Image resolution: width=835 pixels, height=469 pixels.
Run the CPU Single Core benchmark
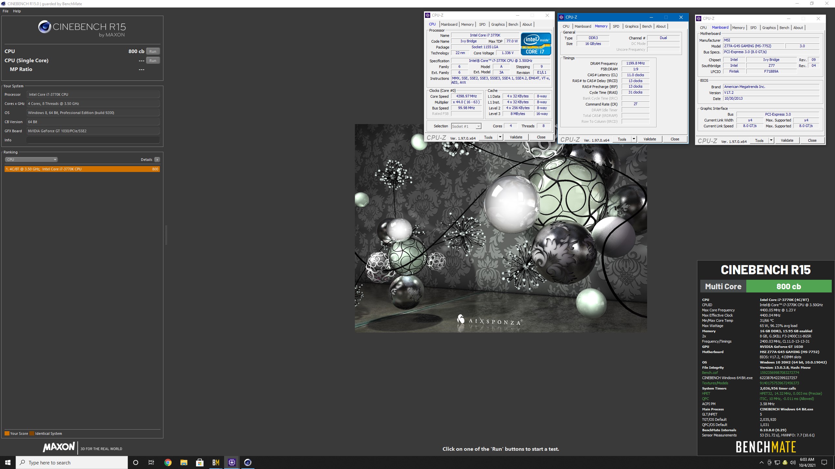tap(153, 60)
